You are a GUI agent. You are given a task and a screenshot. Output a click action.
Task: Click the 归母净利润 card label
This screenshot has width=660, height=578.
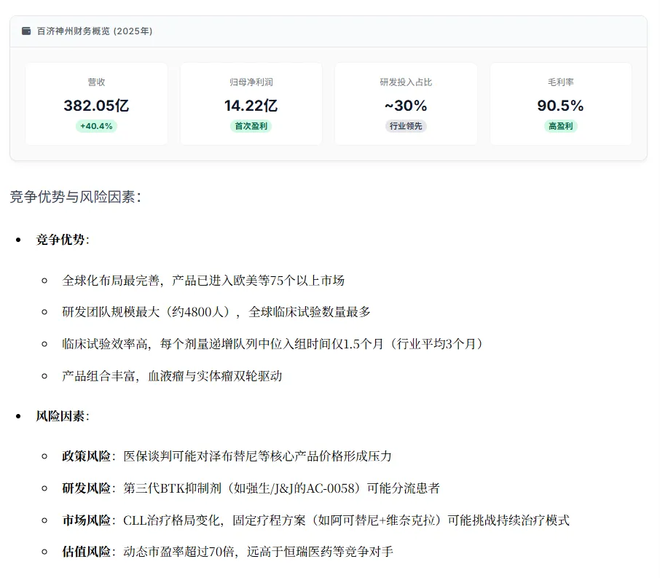coord(251,82)
